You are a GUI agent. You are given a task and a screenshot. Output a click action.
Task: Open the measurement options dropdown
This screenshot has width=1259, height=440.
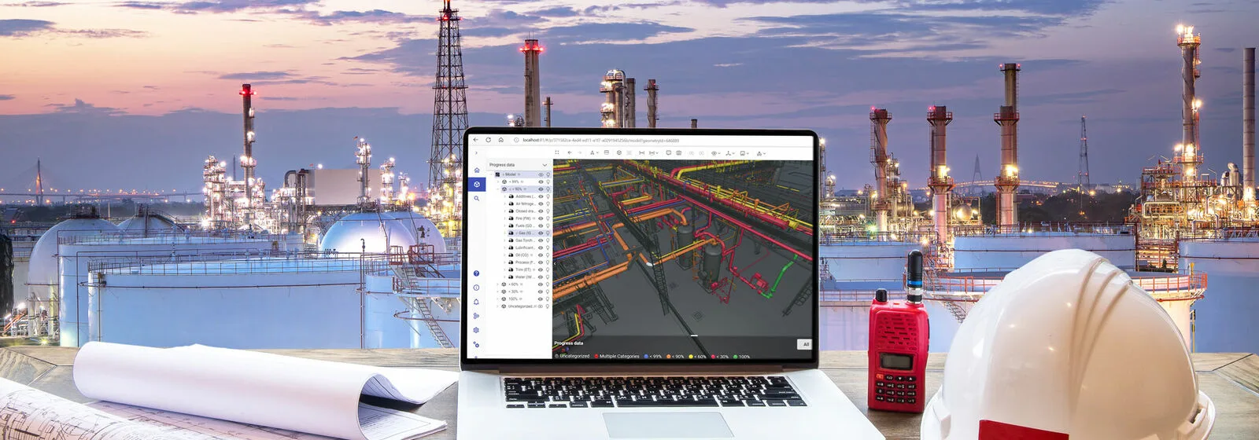tap(653, 153)
